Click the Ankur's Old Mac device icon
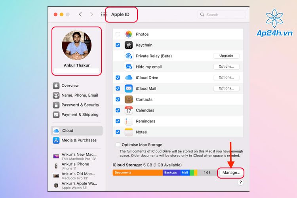Viewport: 297px width, 198px height. click(56, 176)
